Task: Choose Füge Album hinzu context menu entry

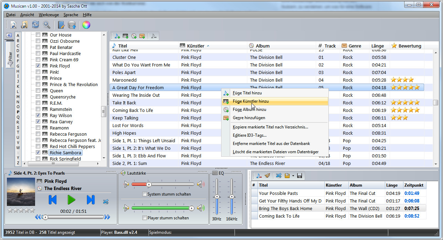Action: 275,109
